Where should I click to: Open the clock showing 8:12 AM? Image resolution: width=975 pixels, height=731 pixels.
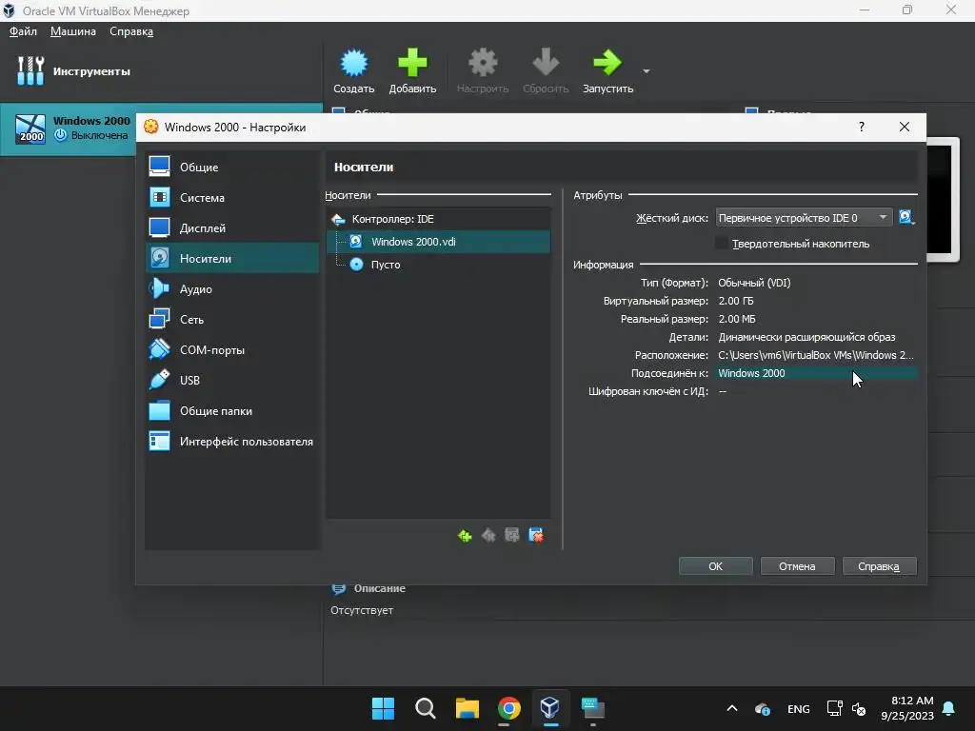click(x=907, y=708)
